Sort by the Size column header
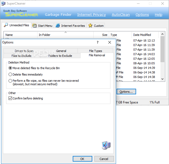 coord(101,35)
